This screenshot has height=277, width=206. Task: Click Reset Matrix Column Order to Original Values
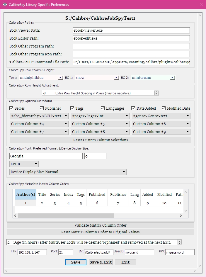(100, 232)
